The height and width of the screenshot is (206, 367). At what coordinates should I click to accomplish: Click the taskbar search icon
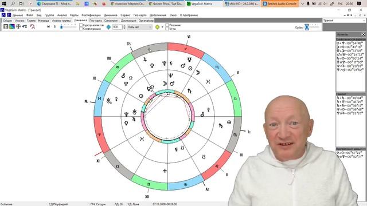point(13,3)
